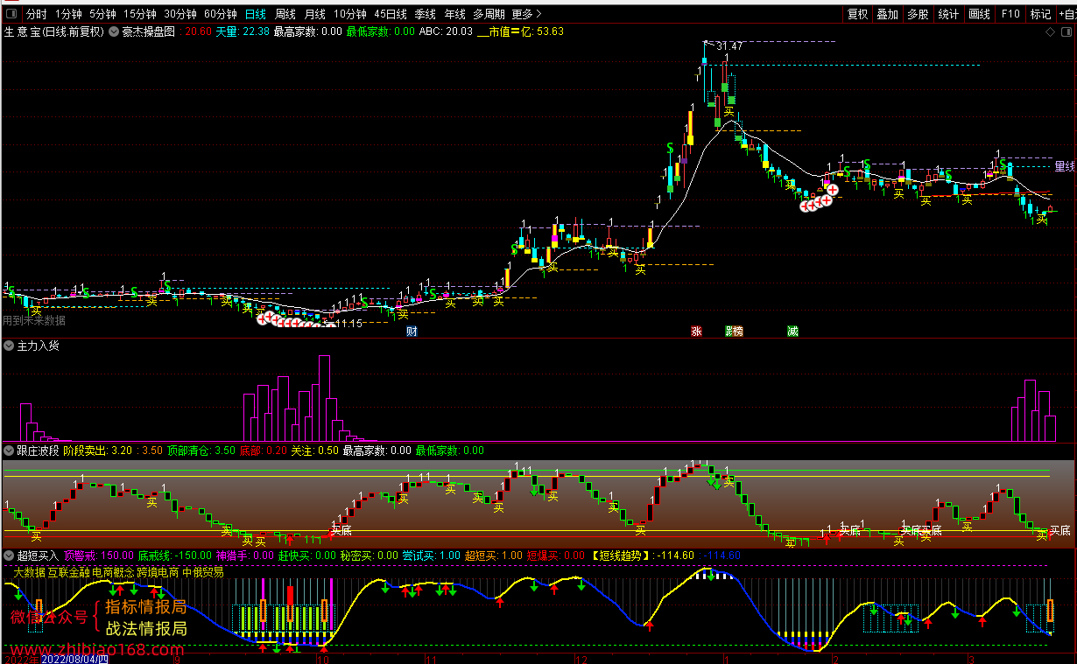1077x664 pixels.
Task: Click the 11.15 low price label
Action: (349, 324)
